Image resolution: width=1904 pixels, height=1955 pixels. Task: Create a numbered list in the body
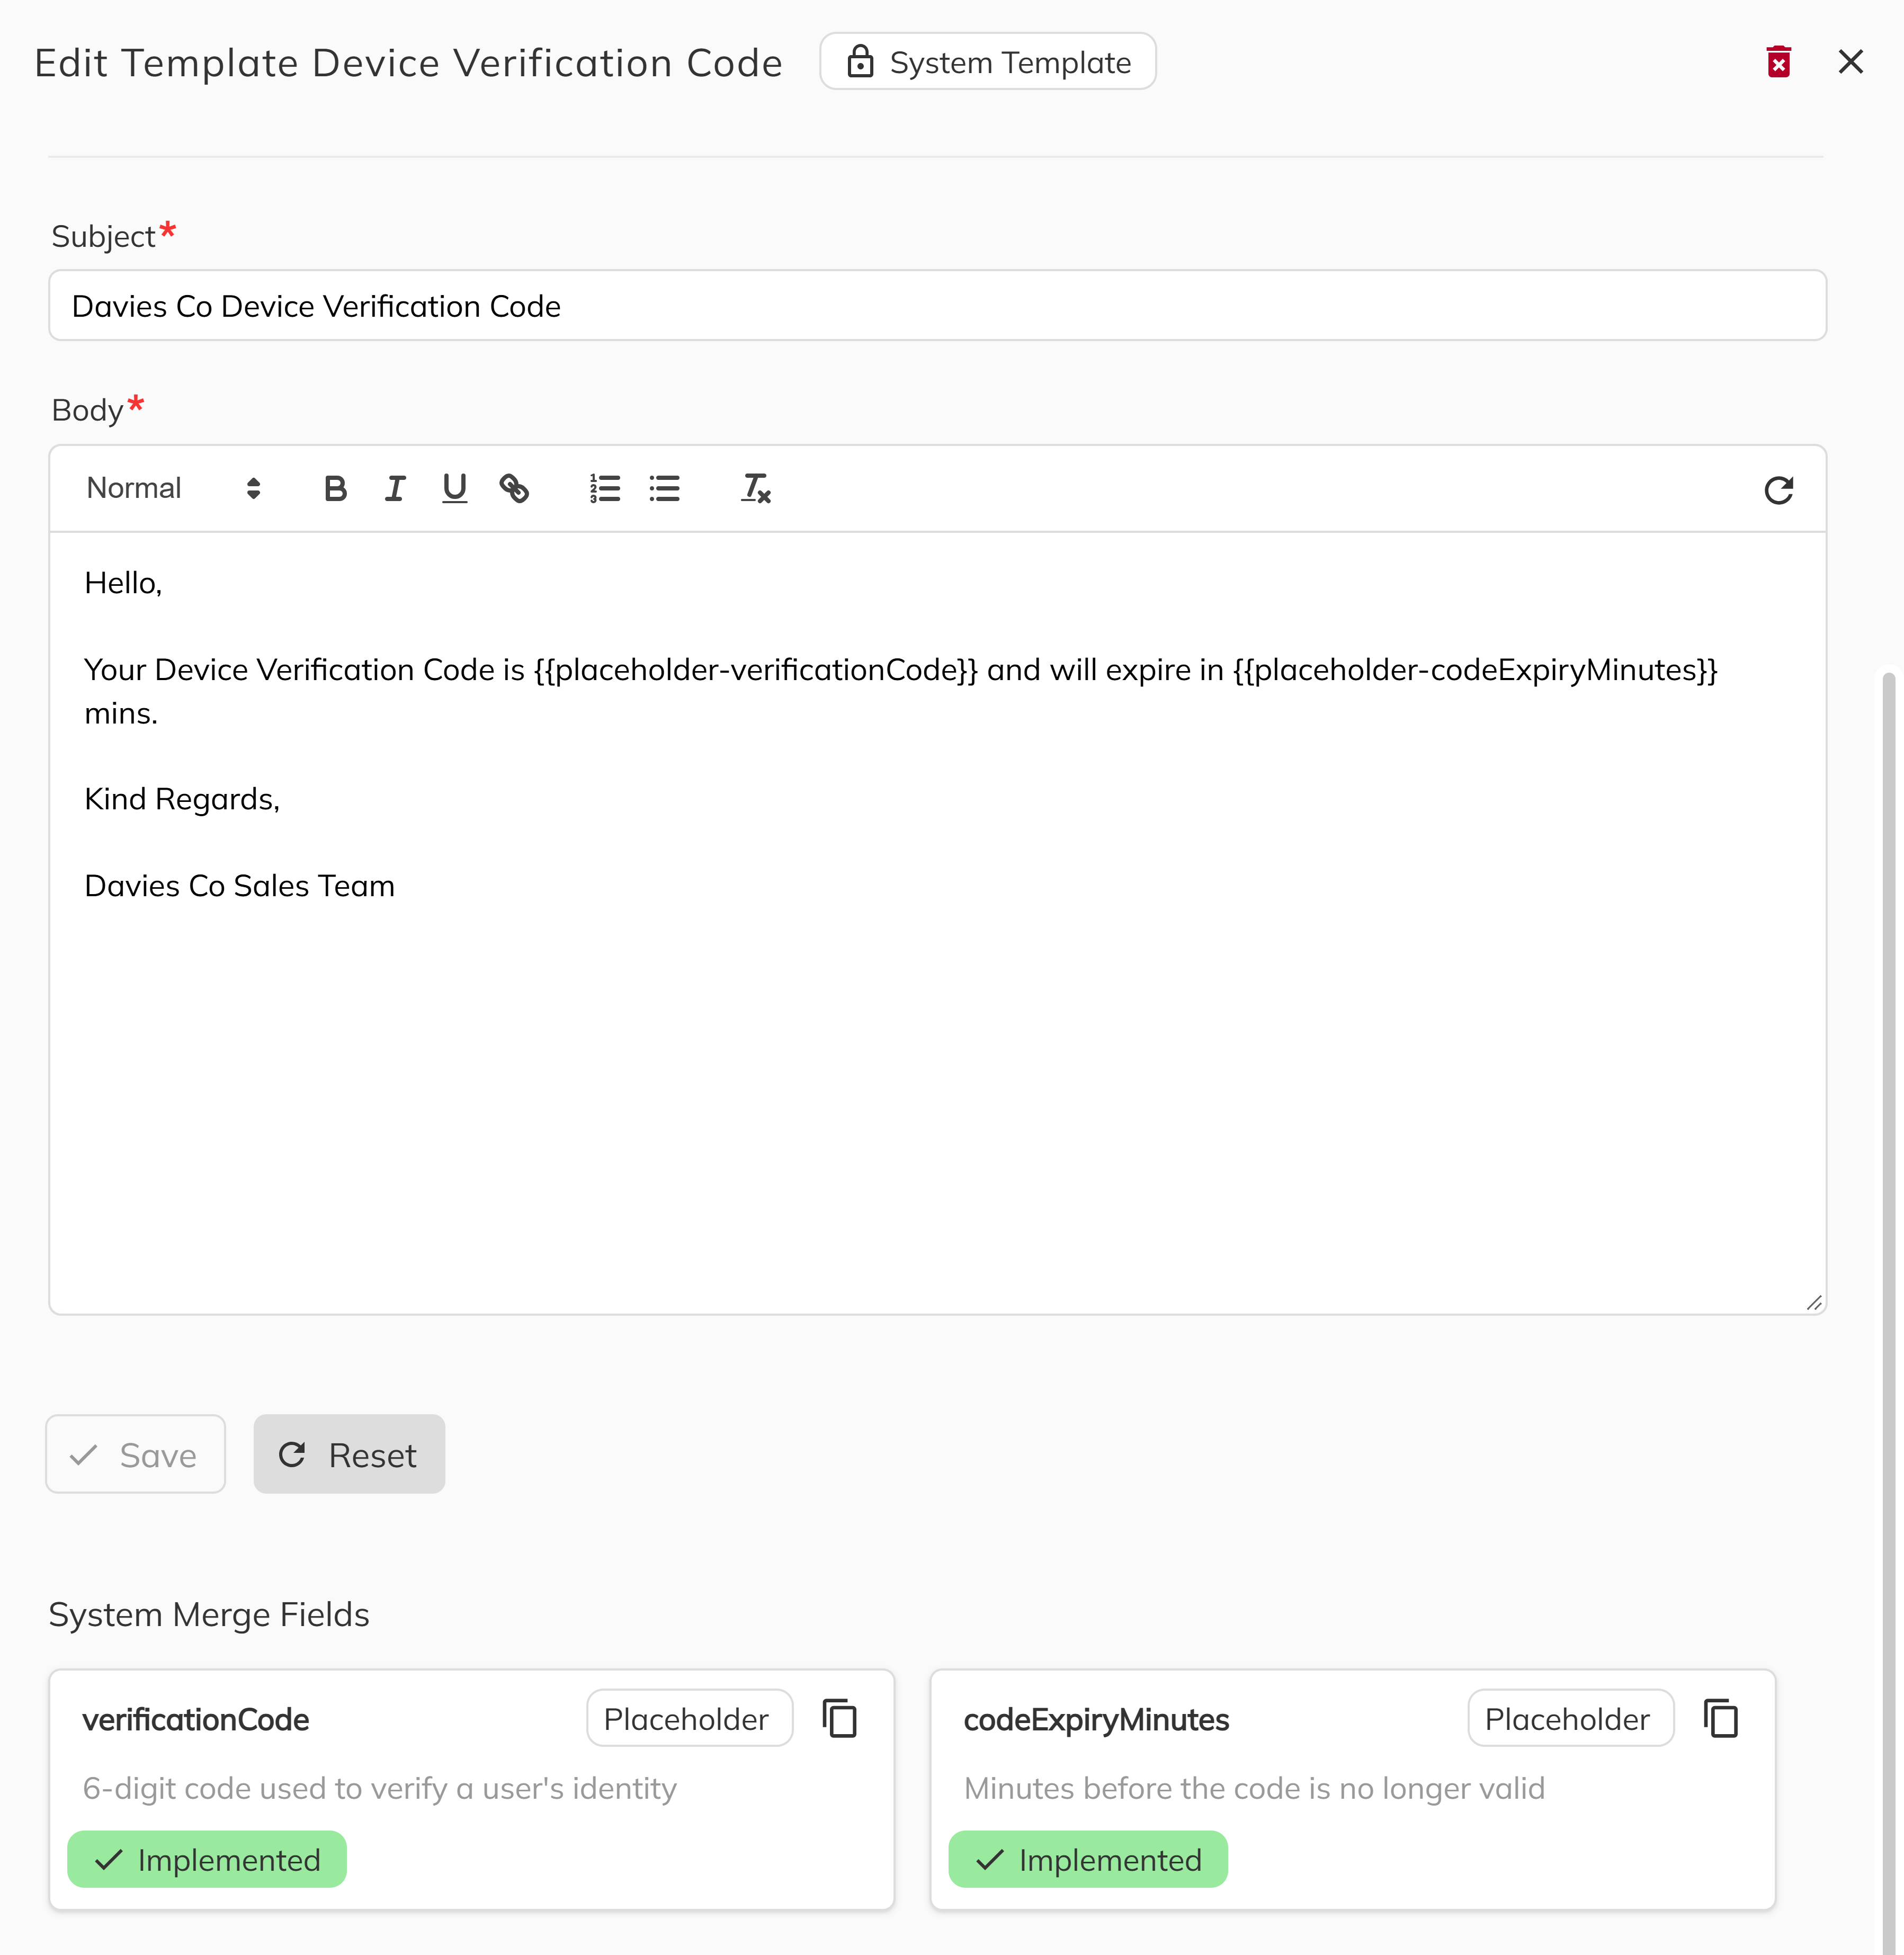604,488
